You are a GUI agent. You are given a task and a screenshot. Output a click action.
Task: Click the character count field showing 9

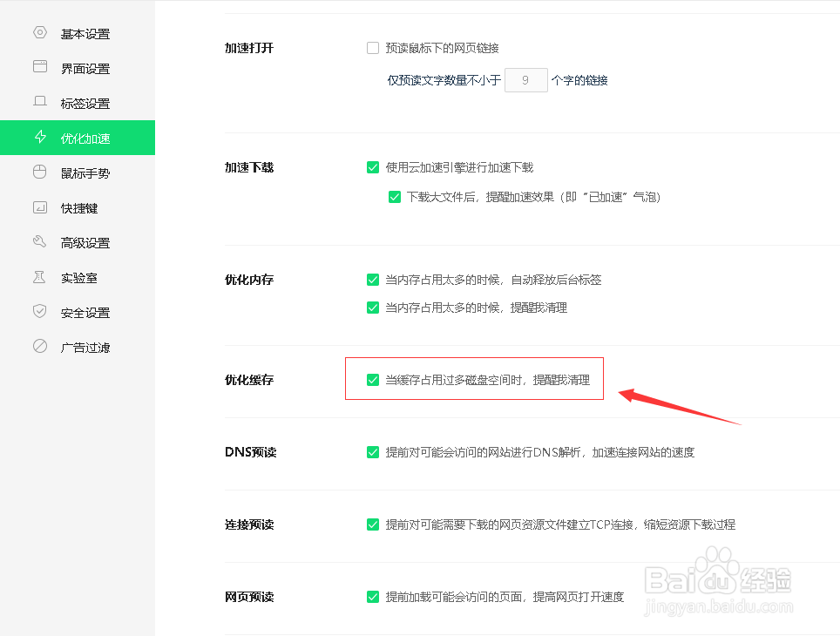coord(526,80)
